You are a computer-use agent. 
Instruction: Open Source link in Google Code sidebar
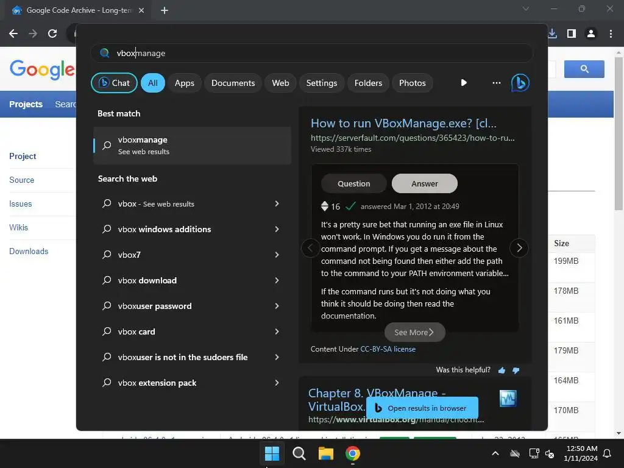tap(22, 180)
